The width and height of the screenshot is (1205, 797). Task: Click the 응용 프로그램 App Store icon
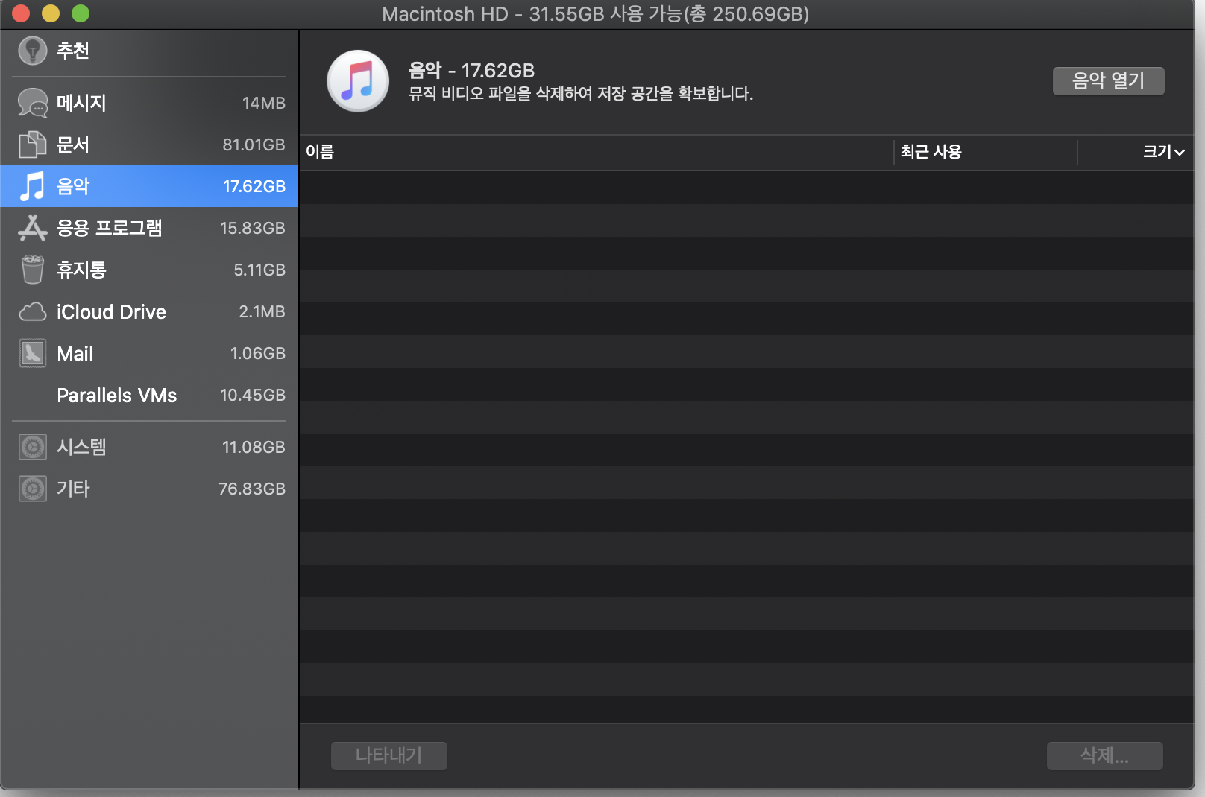coord(32,228)
